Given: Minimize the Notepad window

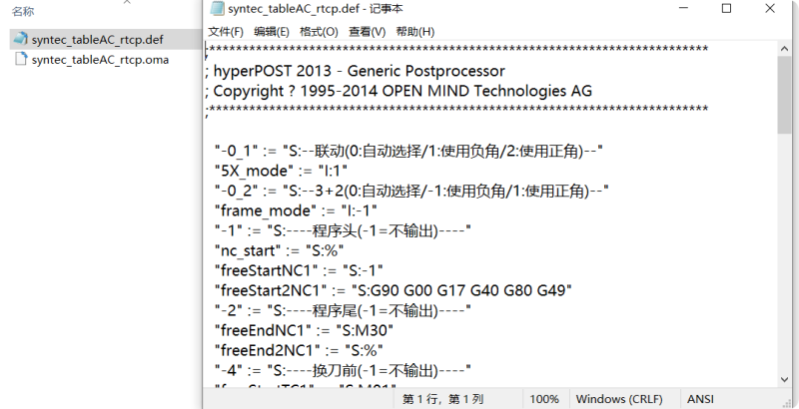Looking at the screenshot, I should (x=684, y=9).
